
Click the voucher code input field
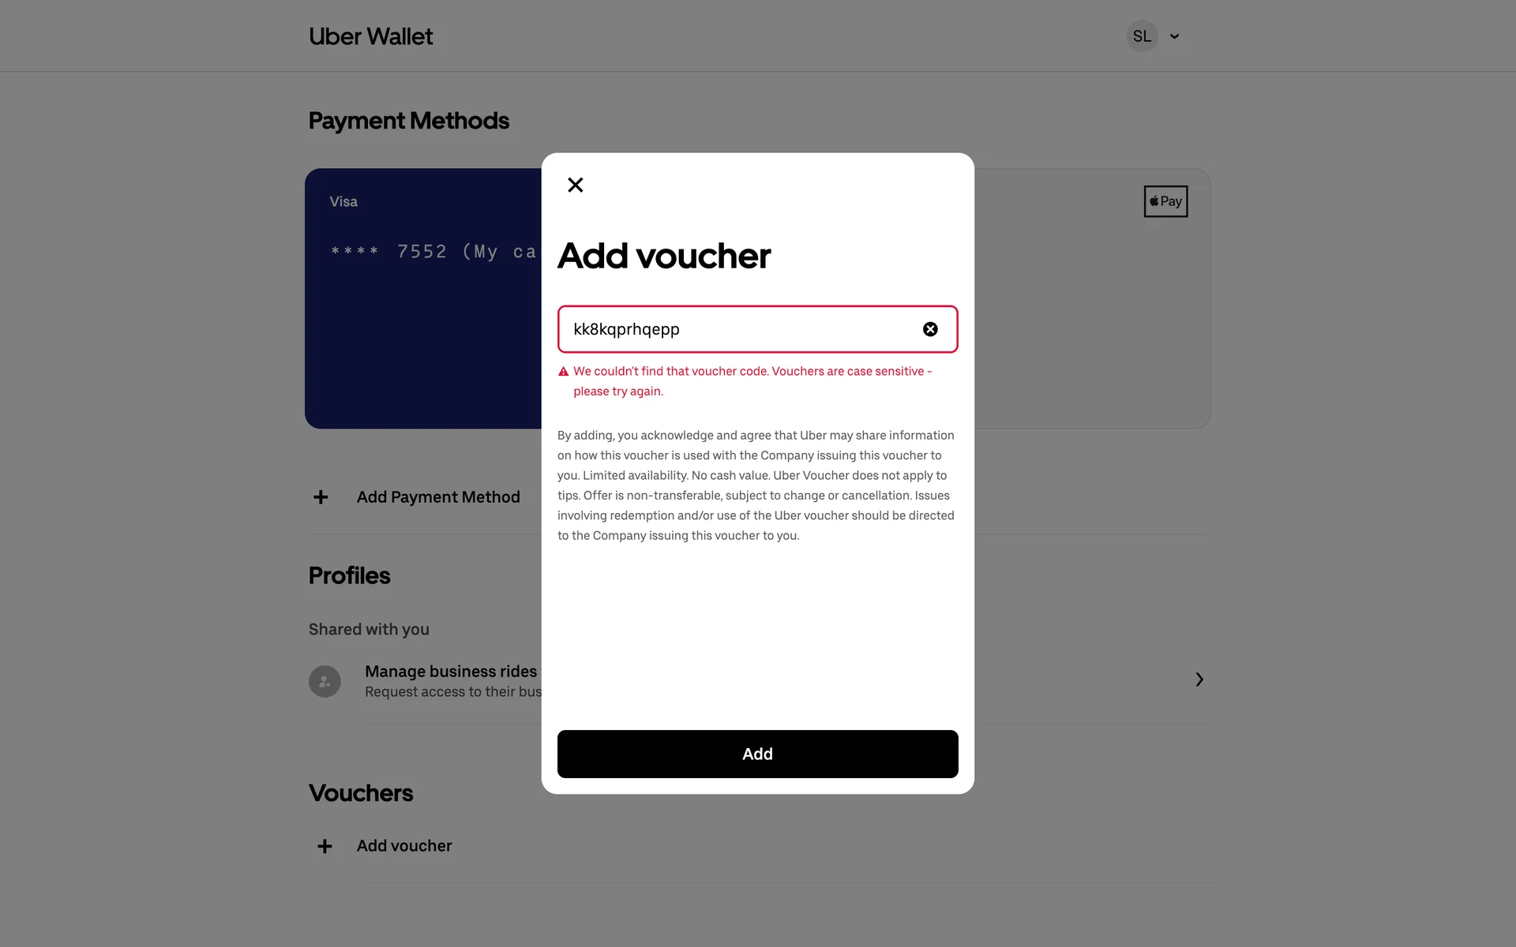click(x=757, y=329)
